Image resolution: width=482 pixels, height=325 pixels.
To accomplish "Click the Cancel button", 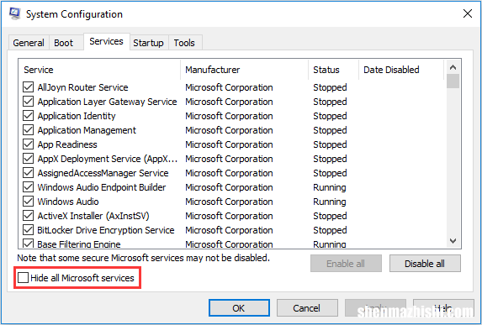I will (x=307, y=308).
